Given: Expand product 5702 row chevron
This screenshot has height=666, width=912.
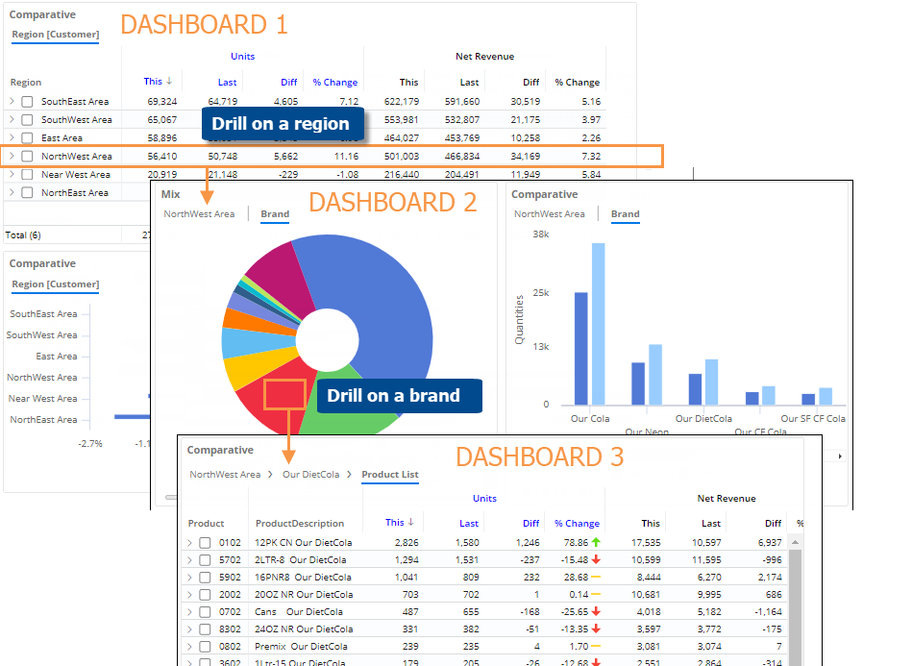Looking at the screenshot, I should pyautogui.click(x=189, y=560).
